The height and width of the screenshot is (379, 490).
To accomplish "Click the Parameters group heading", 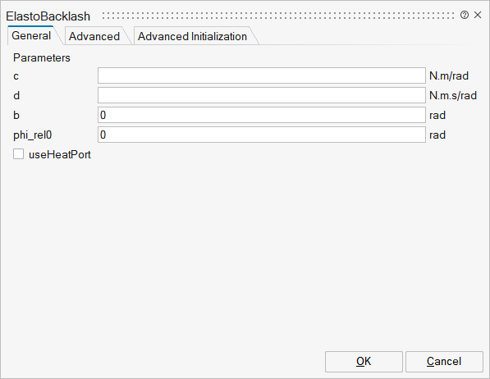I will (42, 57).
